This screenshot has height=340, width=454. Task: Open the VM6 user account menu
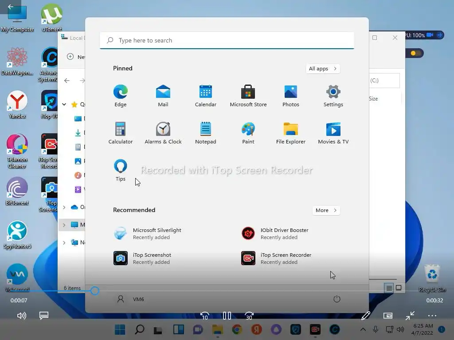tap(130, 299)
